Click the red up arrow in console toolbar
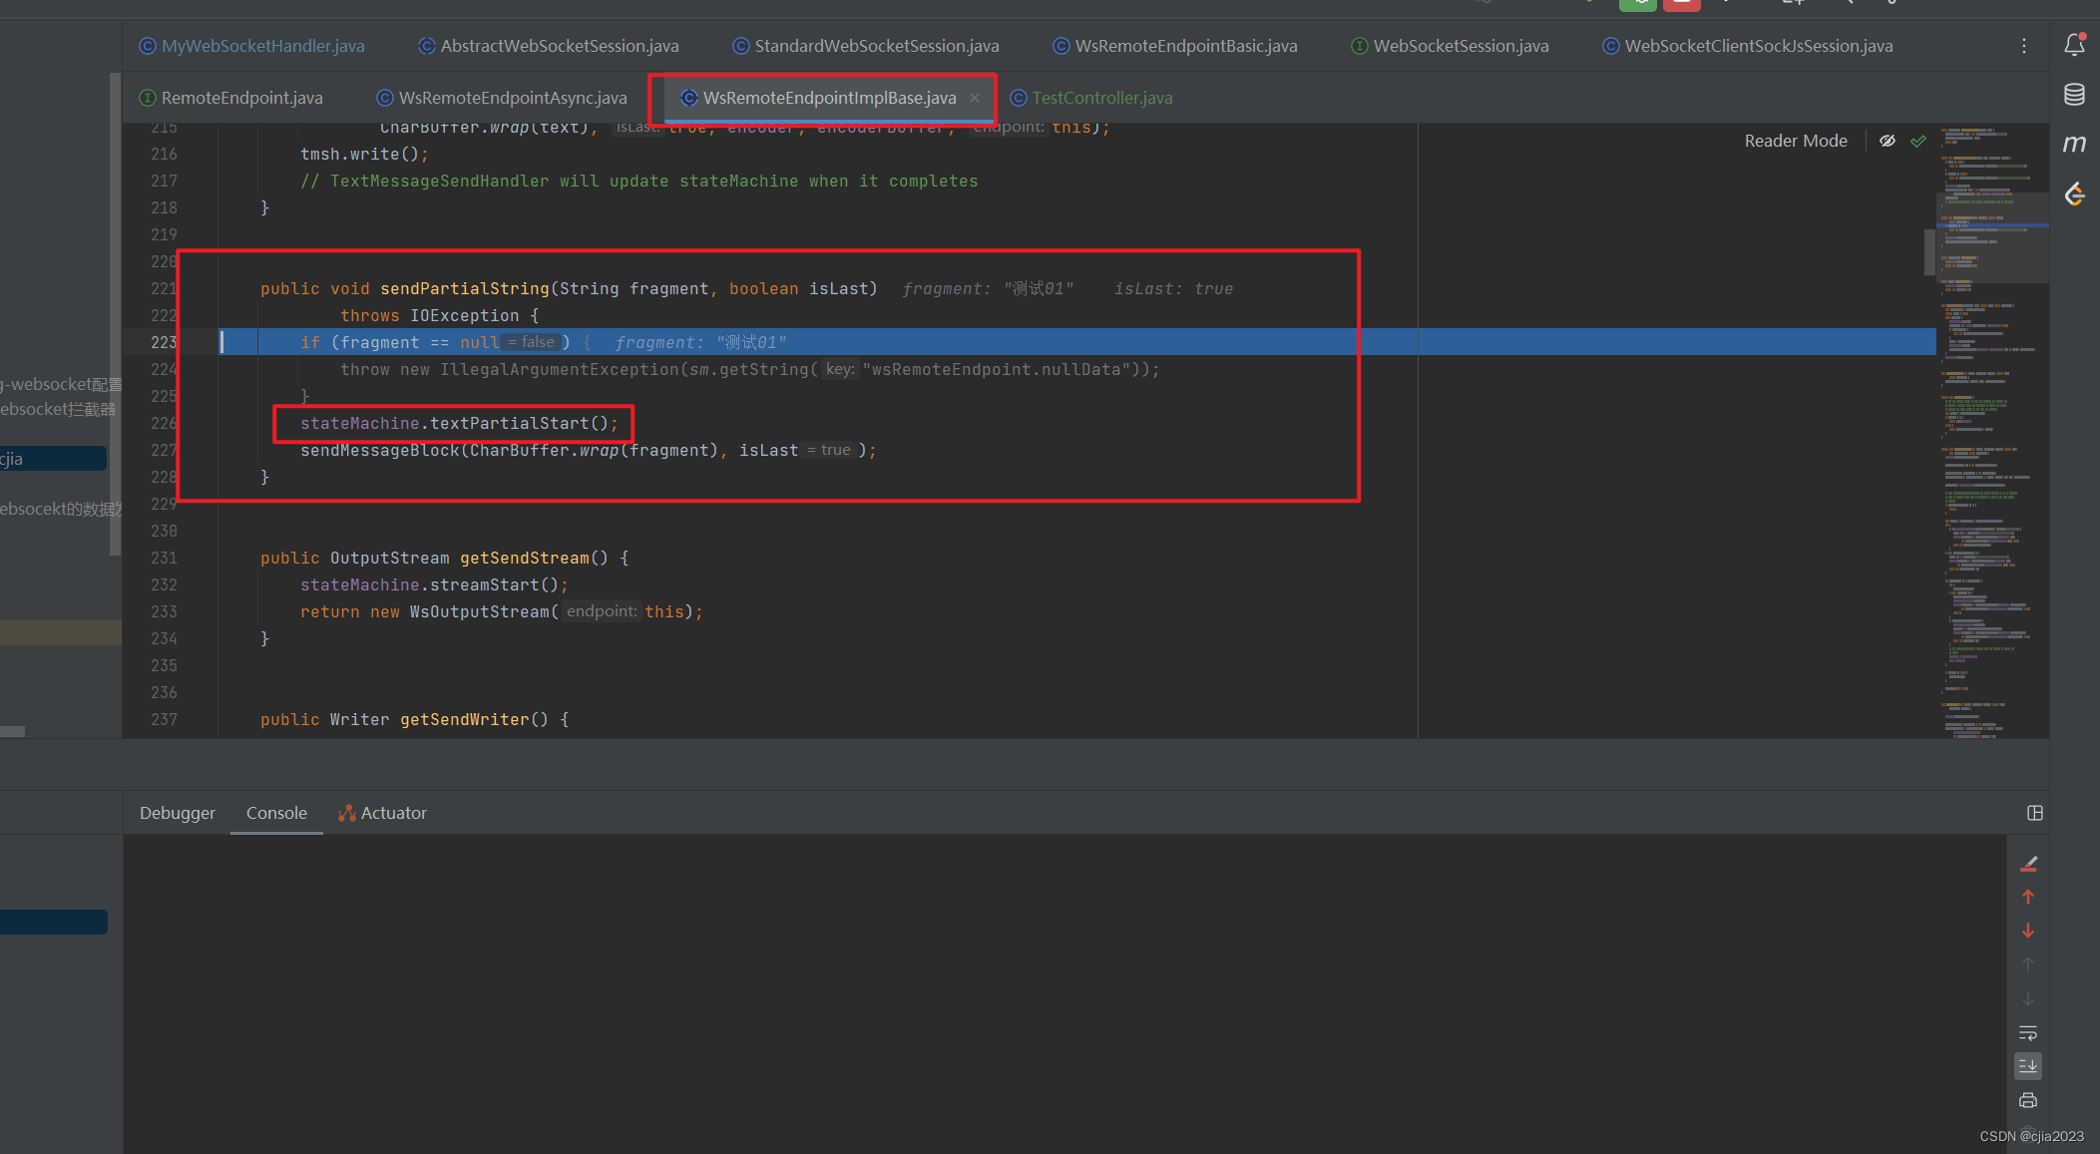Image resolution: width=2100 pixels, height=1154 pixels. click(2027, 897)
